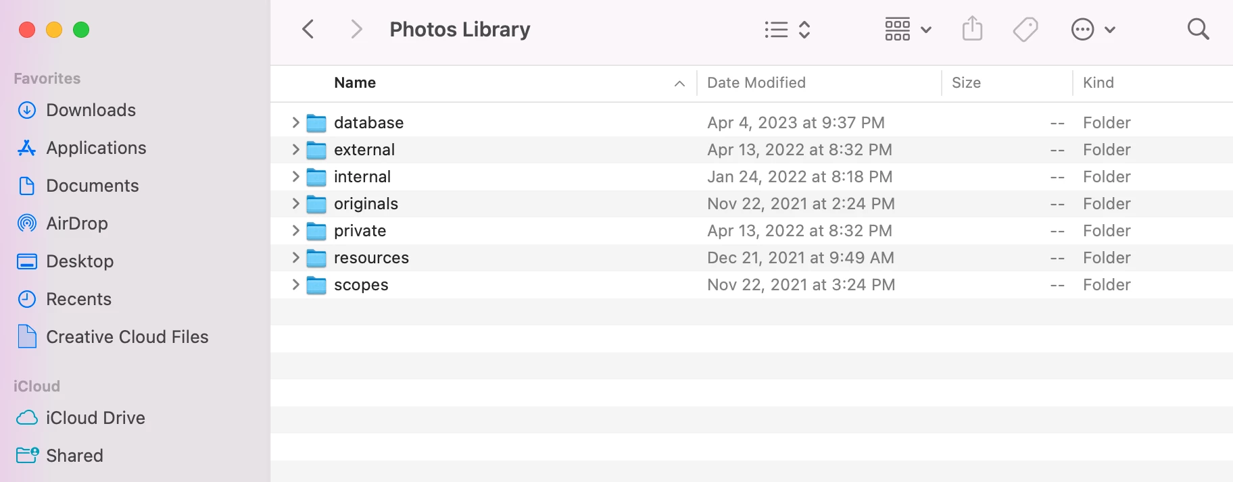Open the action ellipsis menu dropdown
This screenshot has width=1233, height=482.
pyautogui.click(x=1092, y=29)
